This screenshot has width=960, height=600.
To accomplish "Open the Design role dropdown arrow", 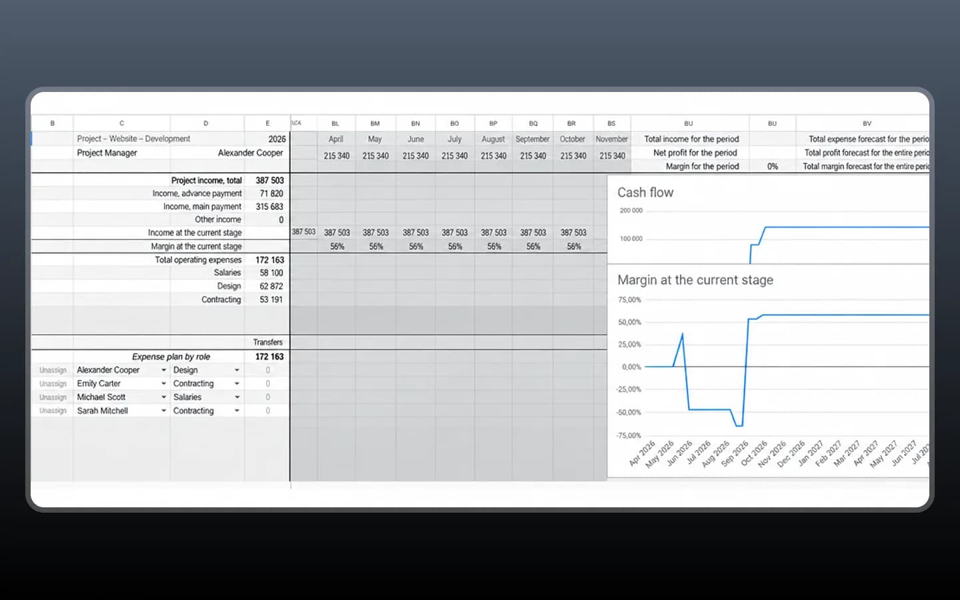I will [237, 370].
